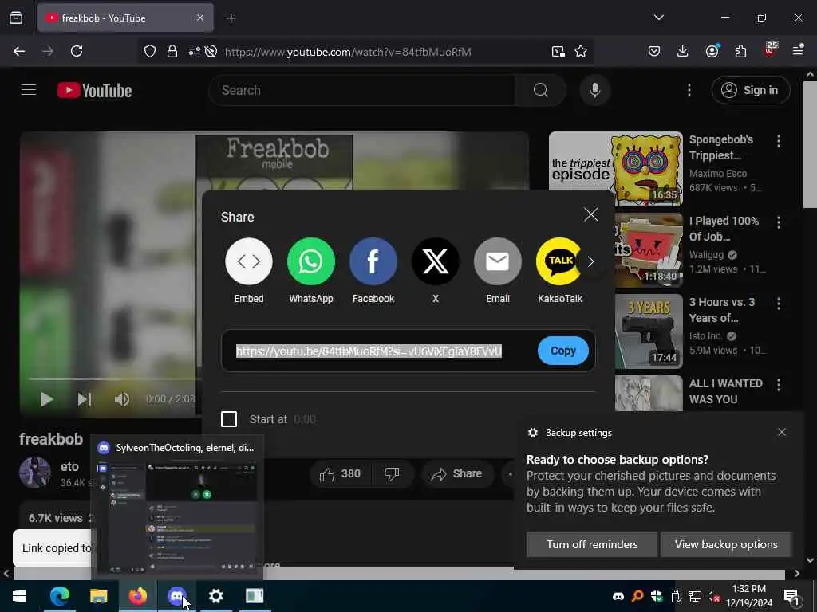Click the Embed share icon
The width and height of the screenshot is (817, 612).
(249, 261)
